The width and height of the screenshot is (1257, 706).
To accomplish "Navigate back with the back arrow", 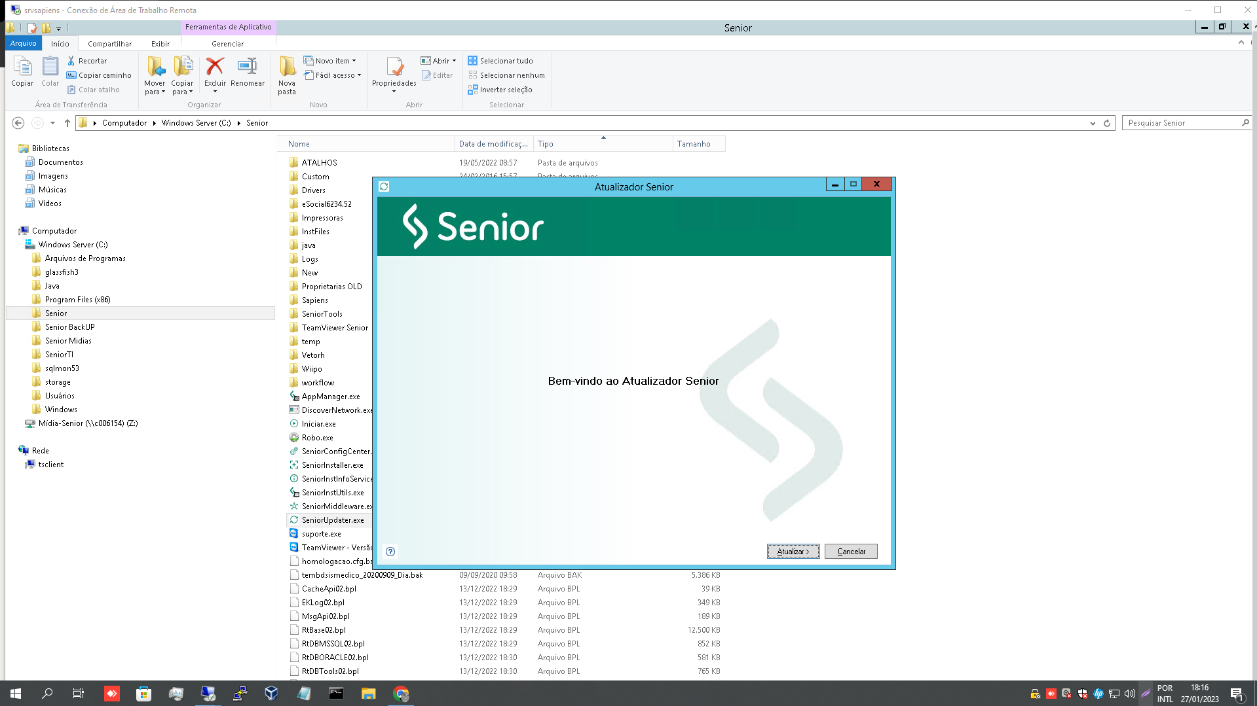I will (18, 123).
